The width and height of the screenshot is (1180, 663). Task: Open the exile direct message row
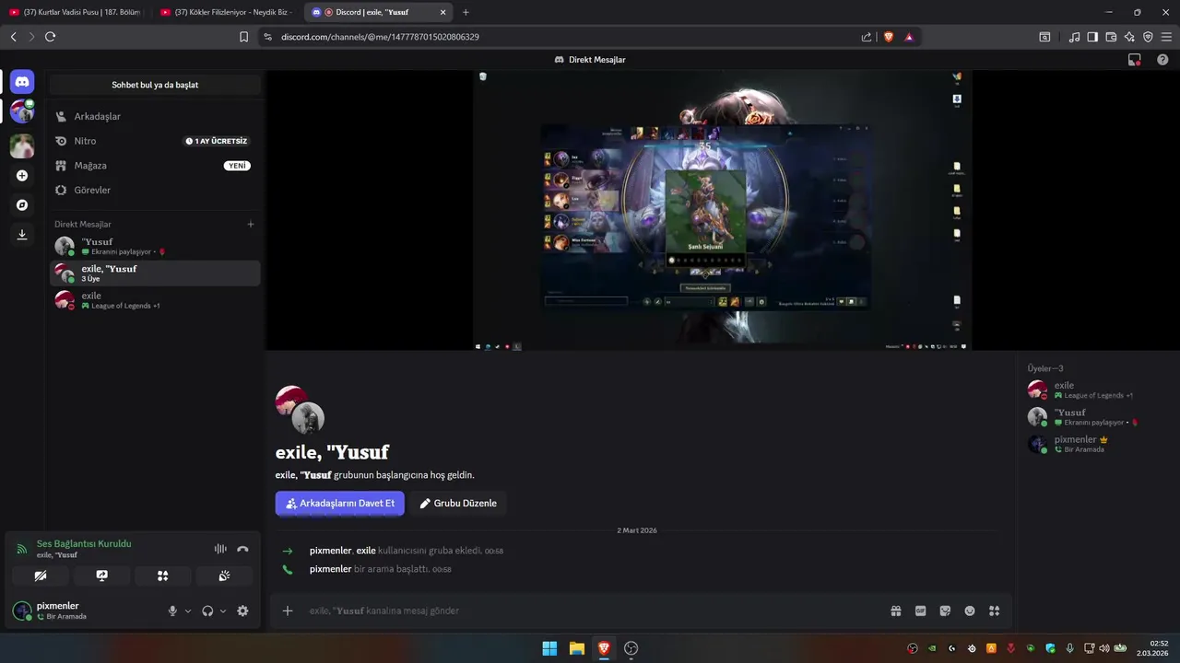pos(155,300)
